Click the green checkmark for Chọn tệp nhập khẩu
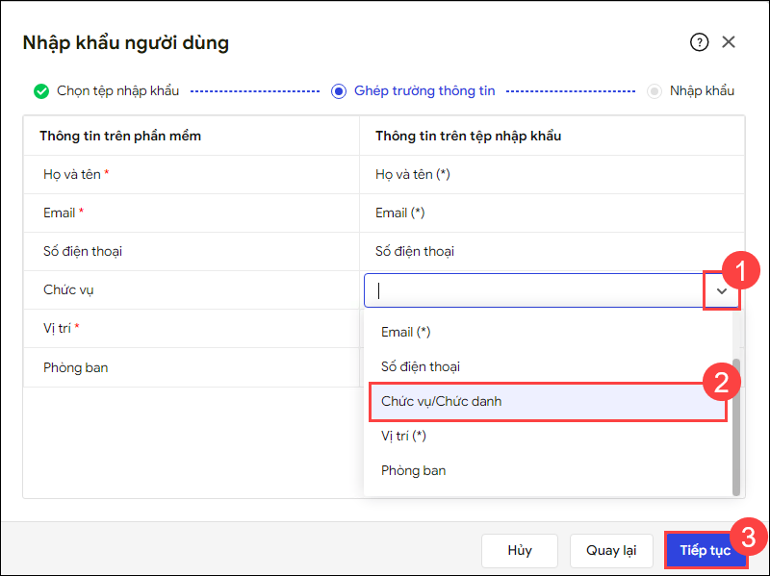Viewport: 770px width, 576px height. 41,91
